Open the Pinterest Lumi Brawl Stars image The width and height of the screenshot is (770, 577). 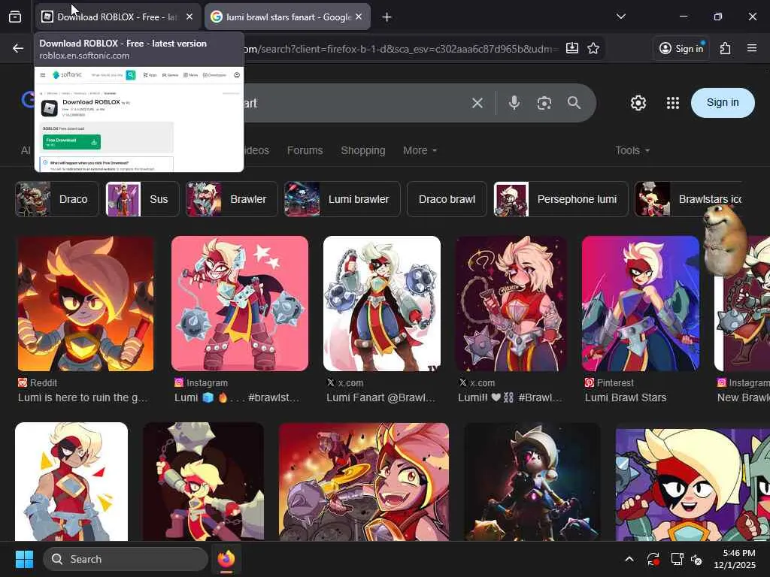[641, 304]
